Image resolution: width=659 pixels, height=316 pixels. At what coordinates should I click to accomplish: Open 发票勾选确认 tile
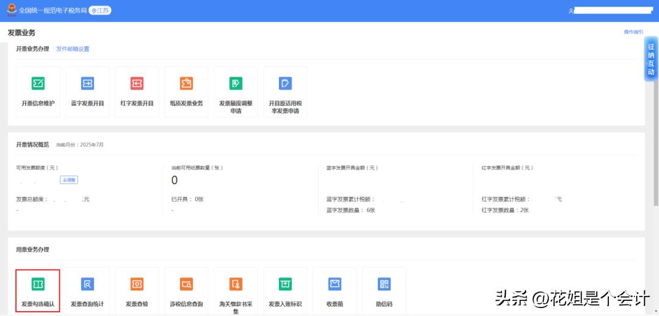[x=38, y=291]
